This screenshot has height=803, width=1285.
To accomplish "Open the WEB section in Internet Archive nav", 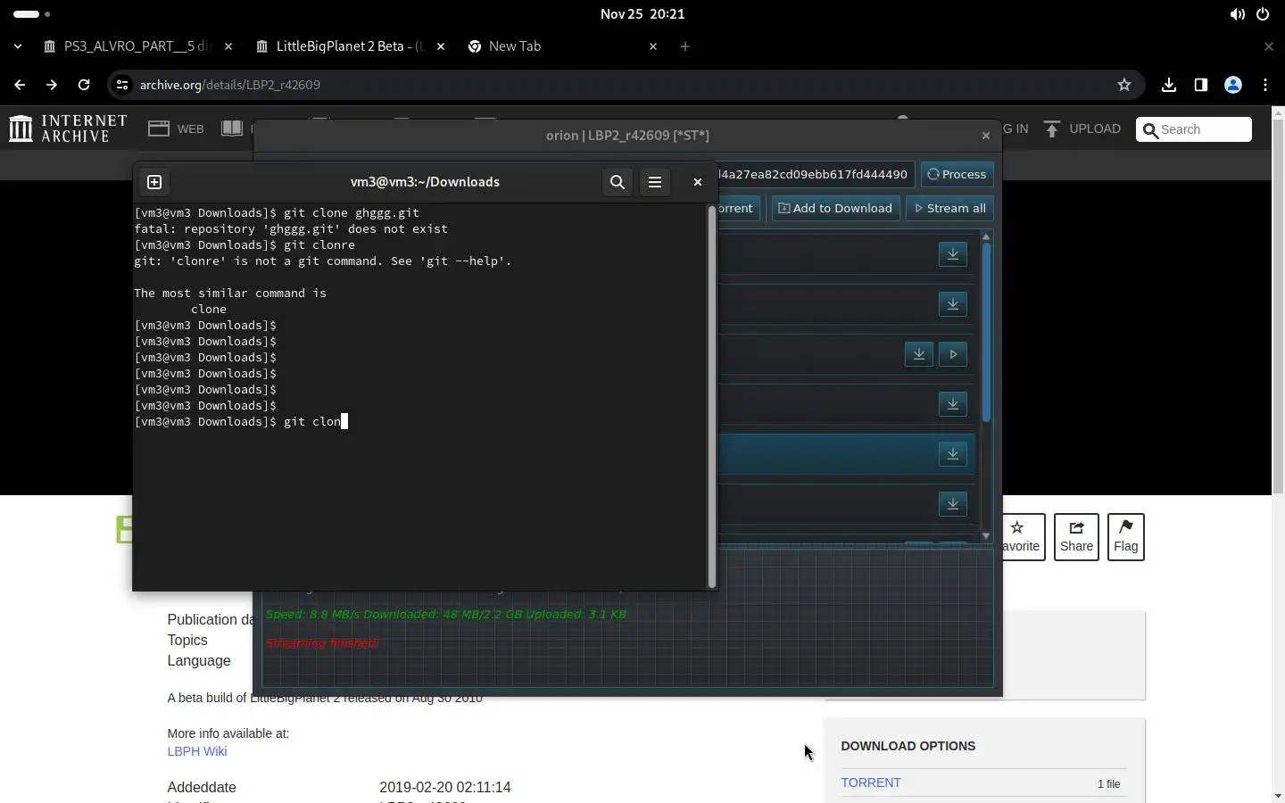I will (176, 128).
